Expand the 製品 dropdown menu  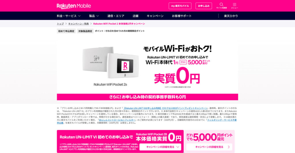tap(94, 16)
